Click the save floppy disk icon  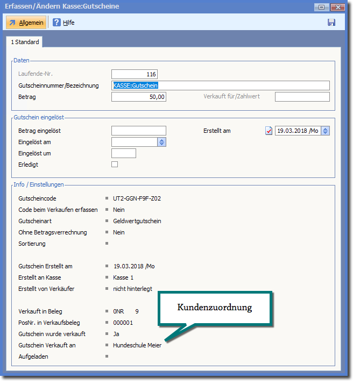[x=331, y=23]
